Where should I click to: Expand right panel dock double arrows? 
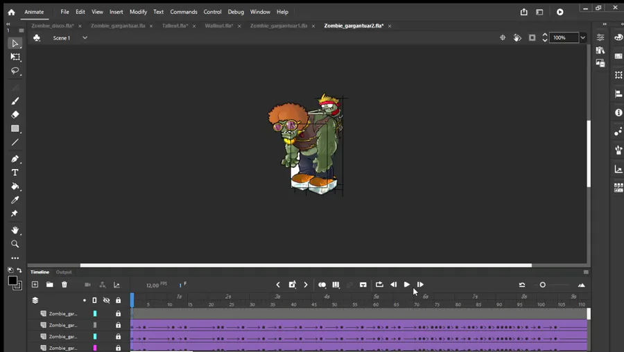pyautogui.click(x=605, y=24)
